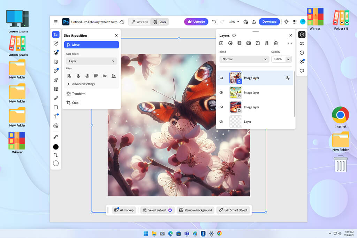Screen dimensions: 357x238
Task: Open Chrome from the taskbar
Action: point(220,233)
